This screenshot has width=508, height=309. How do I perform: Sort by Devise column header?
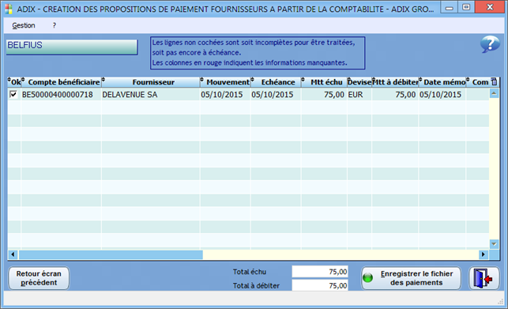click(x=359, y=82)
